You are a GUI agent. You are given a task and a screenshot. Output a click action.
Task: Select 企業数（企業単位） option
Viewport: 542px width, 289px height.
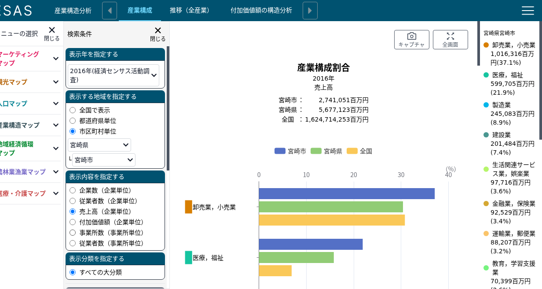[73, 190]
